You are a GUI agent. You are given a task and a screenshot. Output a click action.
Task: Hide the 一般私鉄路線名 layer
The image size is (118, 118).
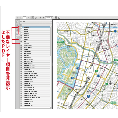21,52
